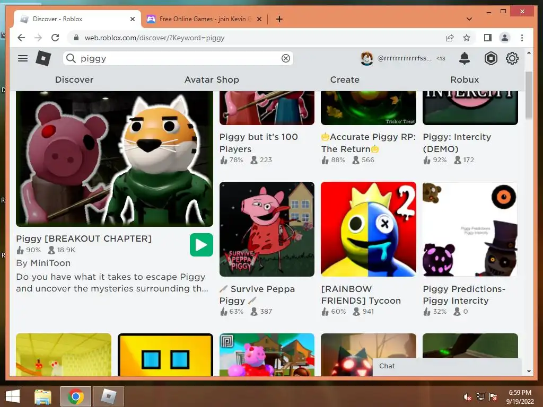Open the settings gear icon

[512, 58]
